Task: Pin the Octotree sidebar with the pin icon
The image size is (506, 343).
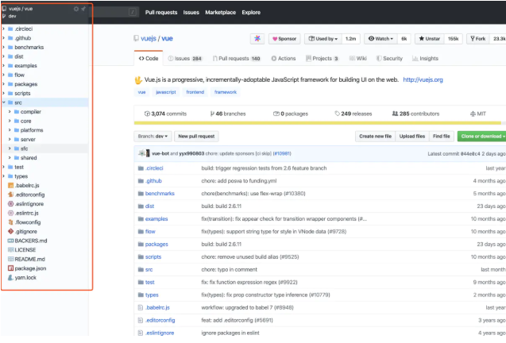Action: pyautogui.click(x=83, y=9)
